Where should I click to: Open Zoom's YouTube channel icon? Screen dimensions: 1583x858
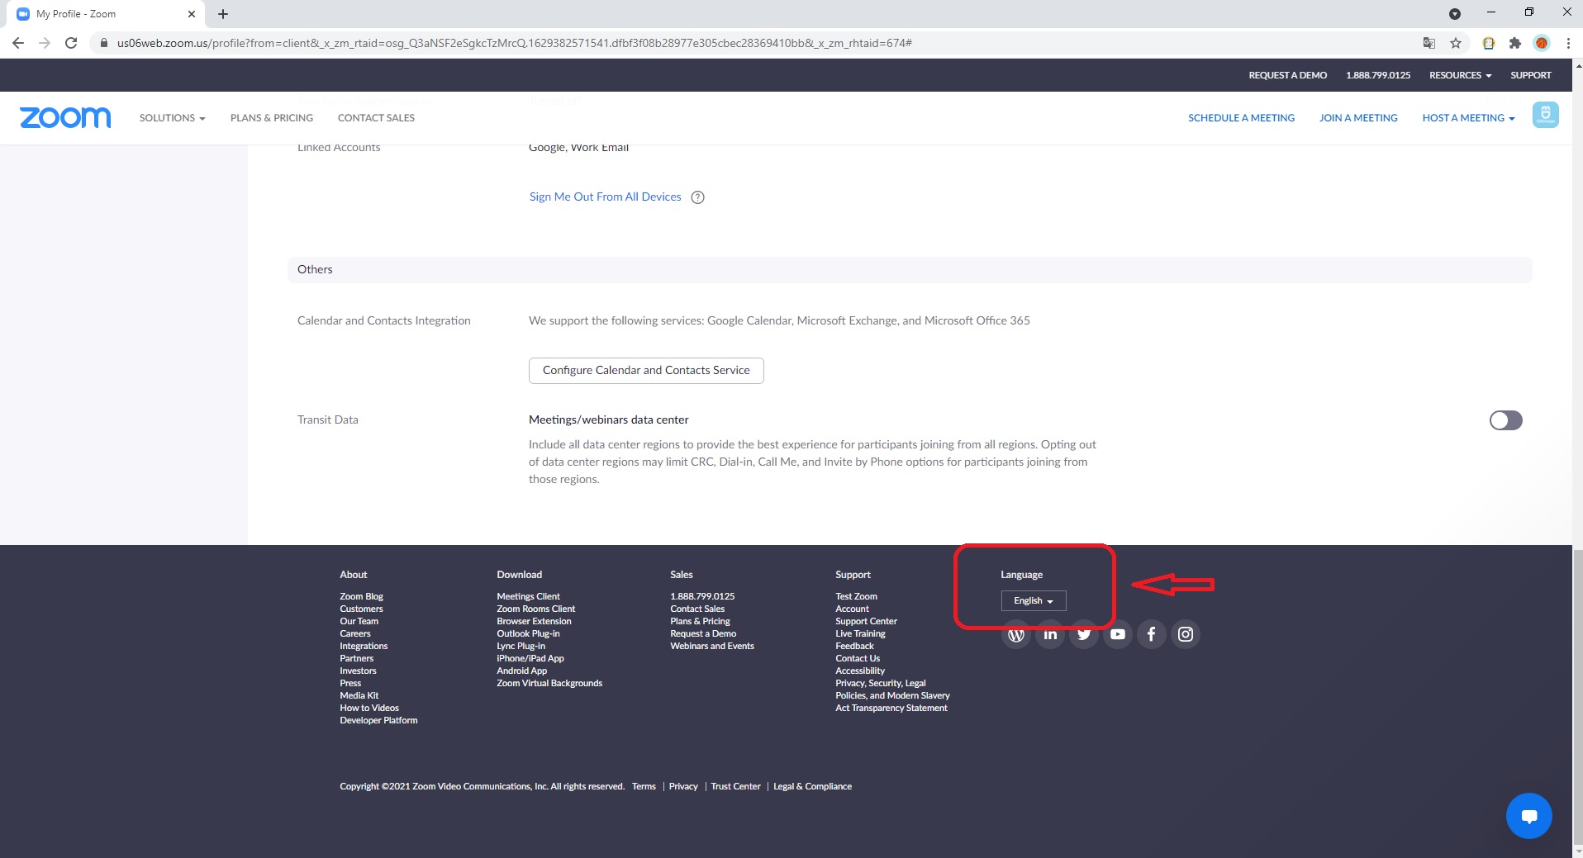pos(1118,634)
